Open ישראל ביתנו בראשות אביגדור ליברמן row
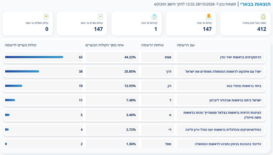Screen dimensions: 273x155 pyautogui.click(x=134, y=100)
